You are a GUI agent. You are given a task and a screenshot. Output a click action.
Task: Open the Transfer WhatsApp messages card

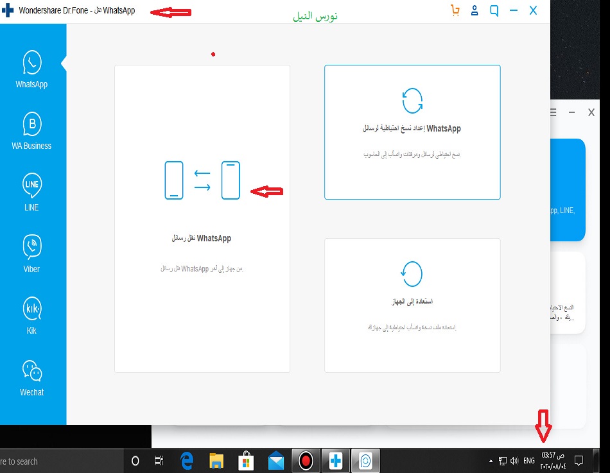coord(202,218)
